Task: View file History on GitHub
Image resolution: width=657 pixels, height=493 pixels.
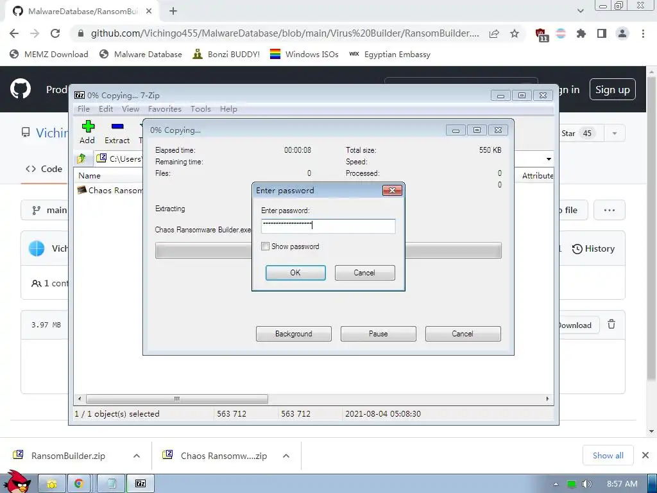Action: pos(593,248)
